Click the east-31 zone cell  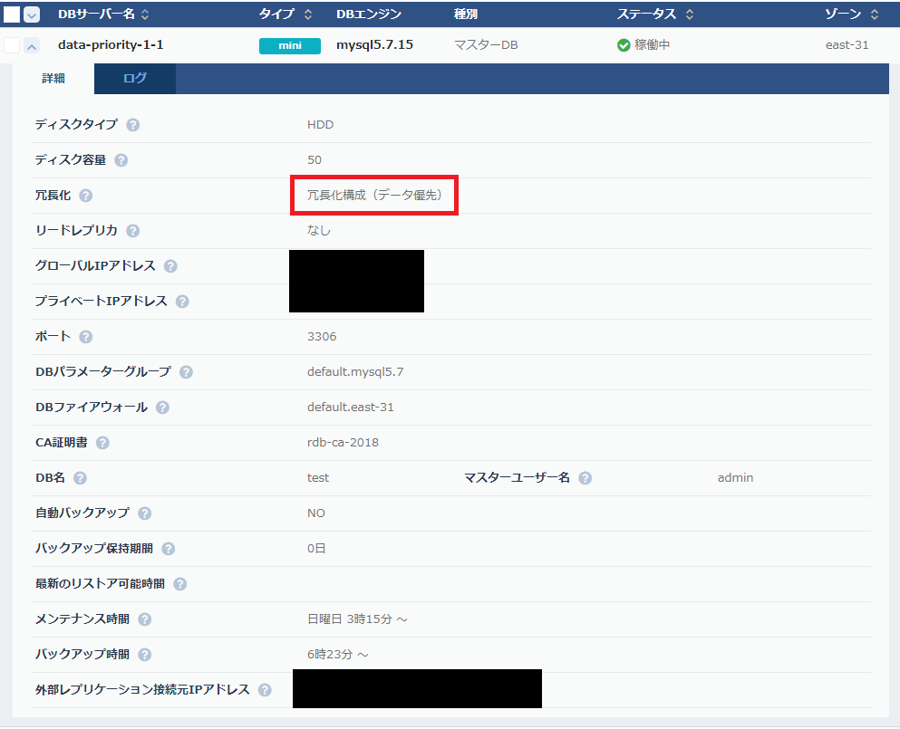[x=847, y=44]
